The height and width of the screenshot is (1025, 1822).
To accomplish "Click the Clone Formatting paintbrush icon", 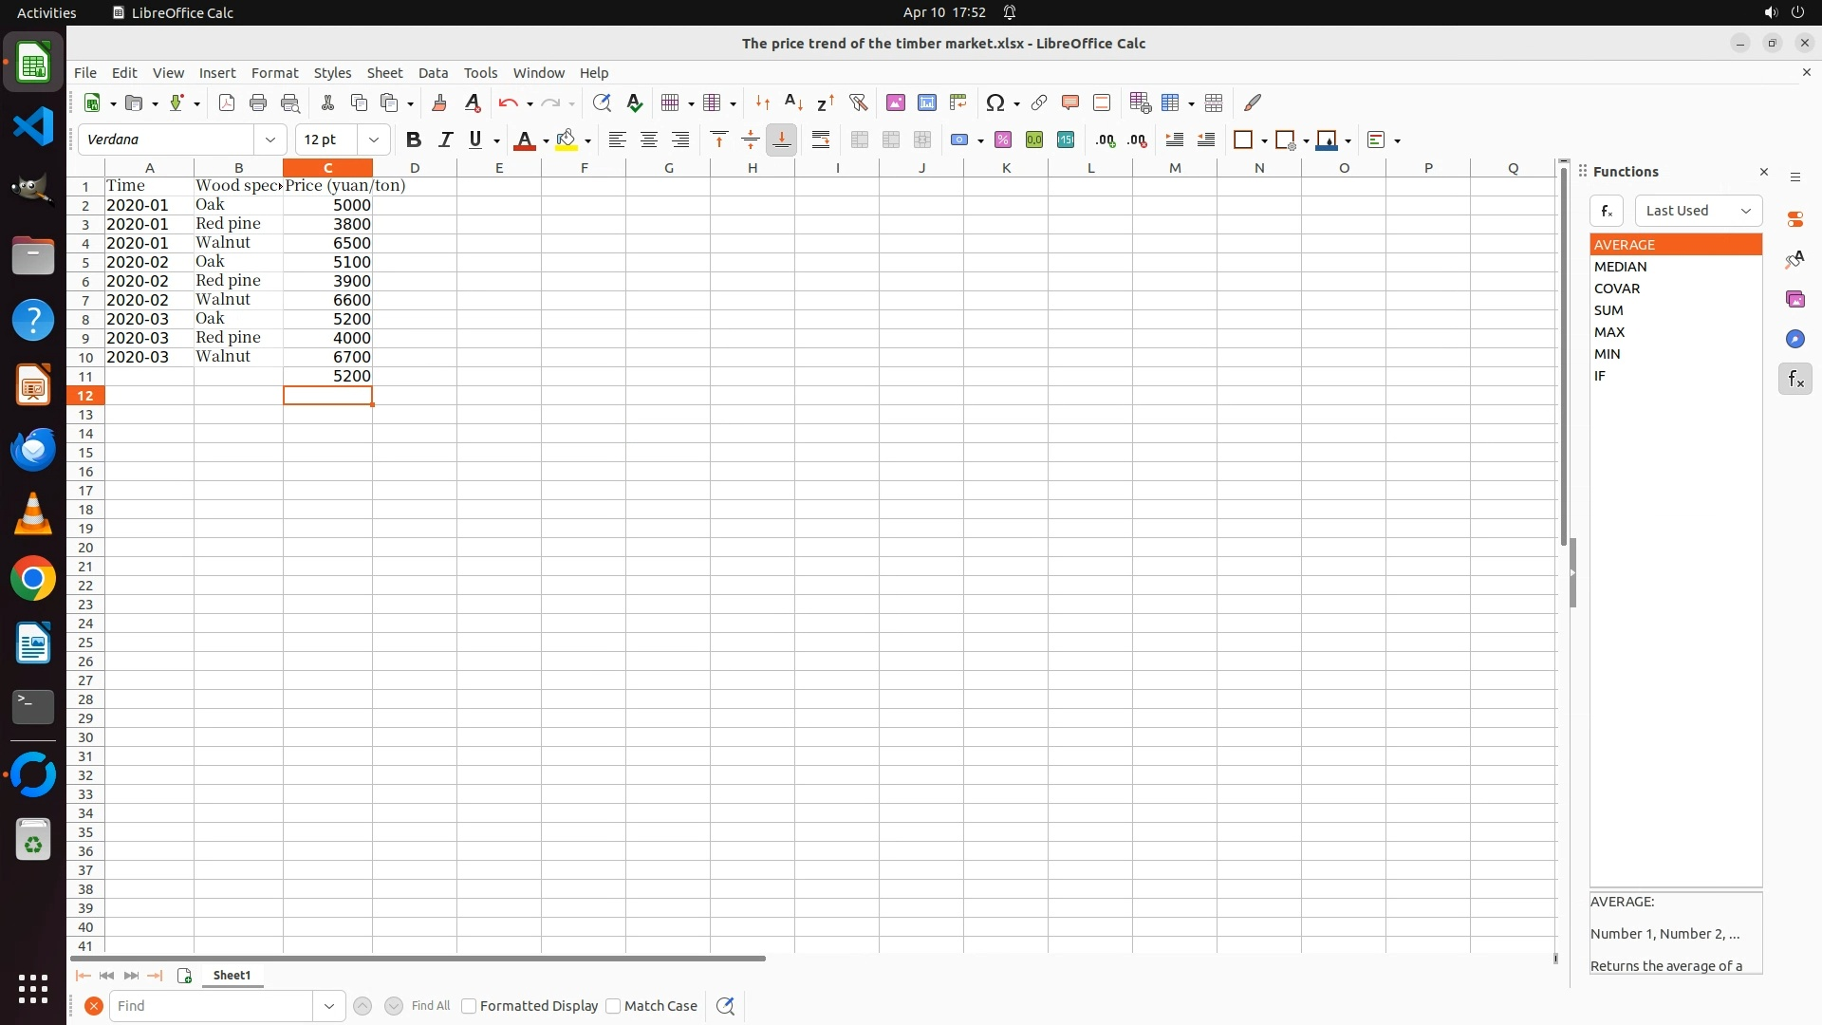I will point(439,102).
